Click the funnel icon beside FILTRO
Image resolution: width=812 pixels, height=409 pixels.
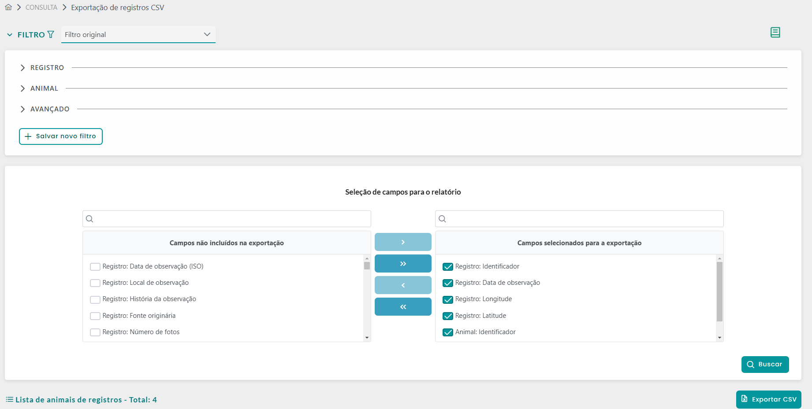(51, 34)
